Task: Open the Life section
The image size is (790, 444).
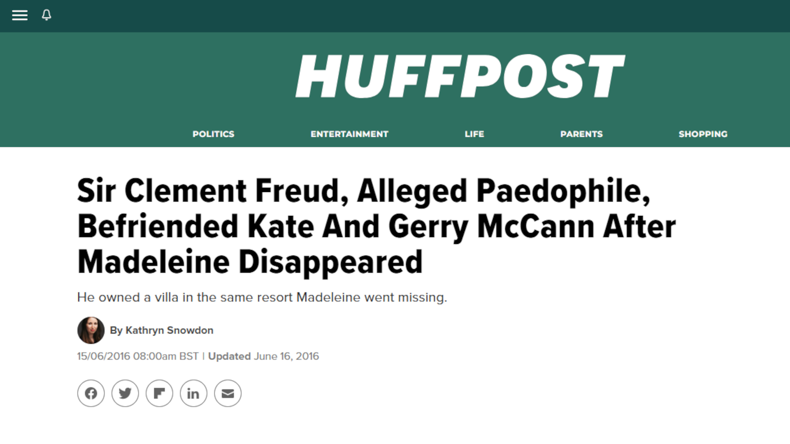Action: [474, 134]
